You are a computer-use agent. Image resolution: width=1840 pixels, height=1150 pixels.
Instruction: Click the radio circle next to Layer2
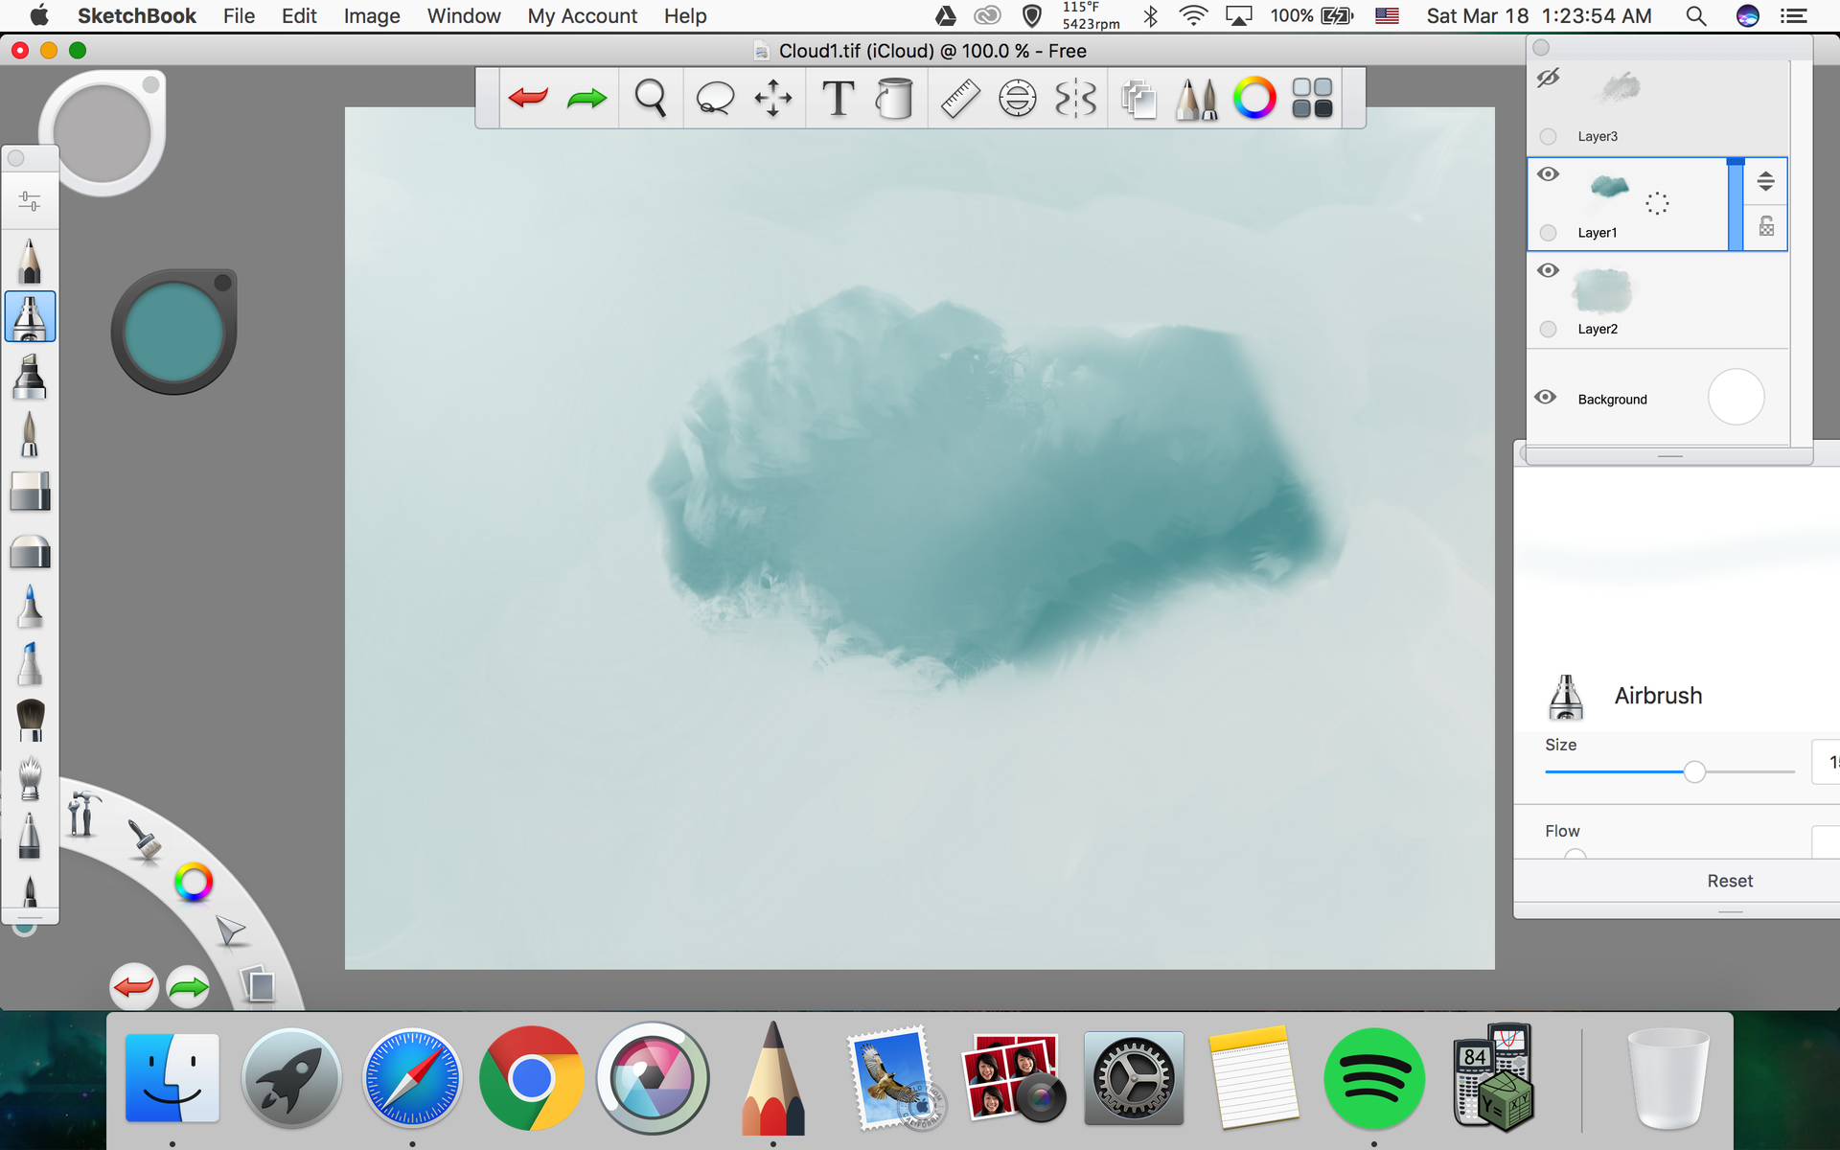(1548, 329)
